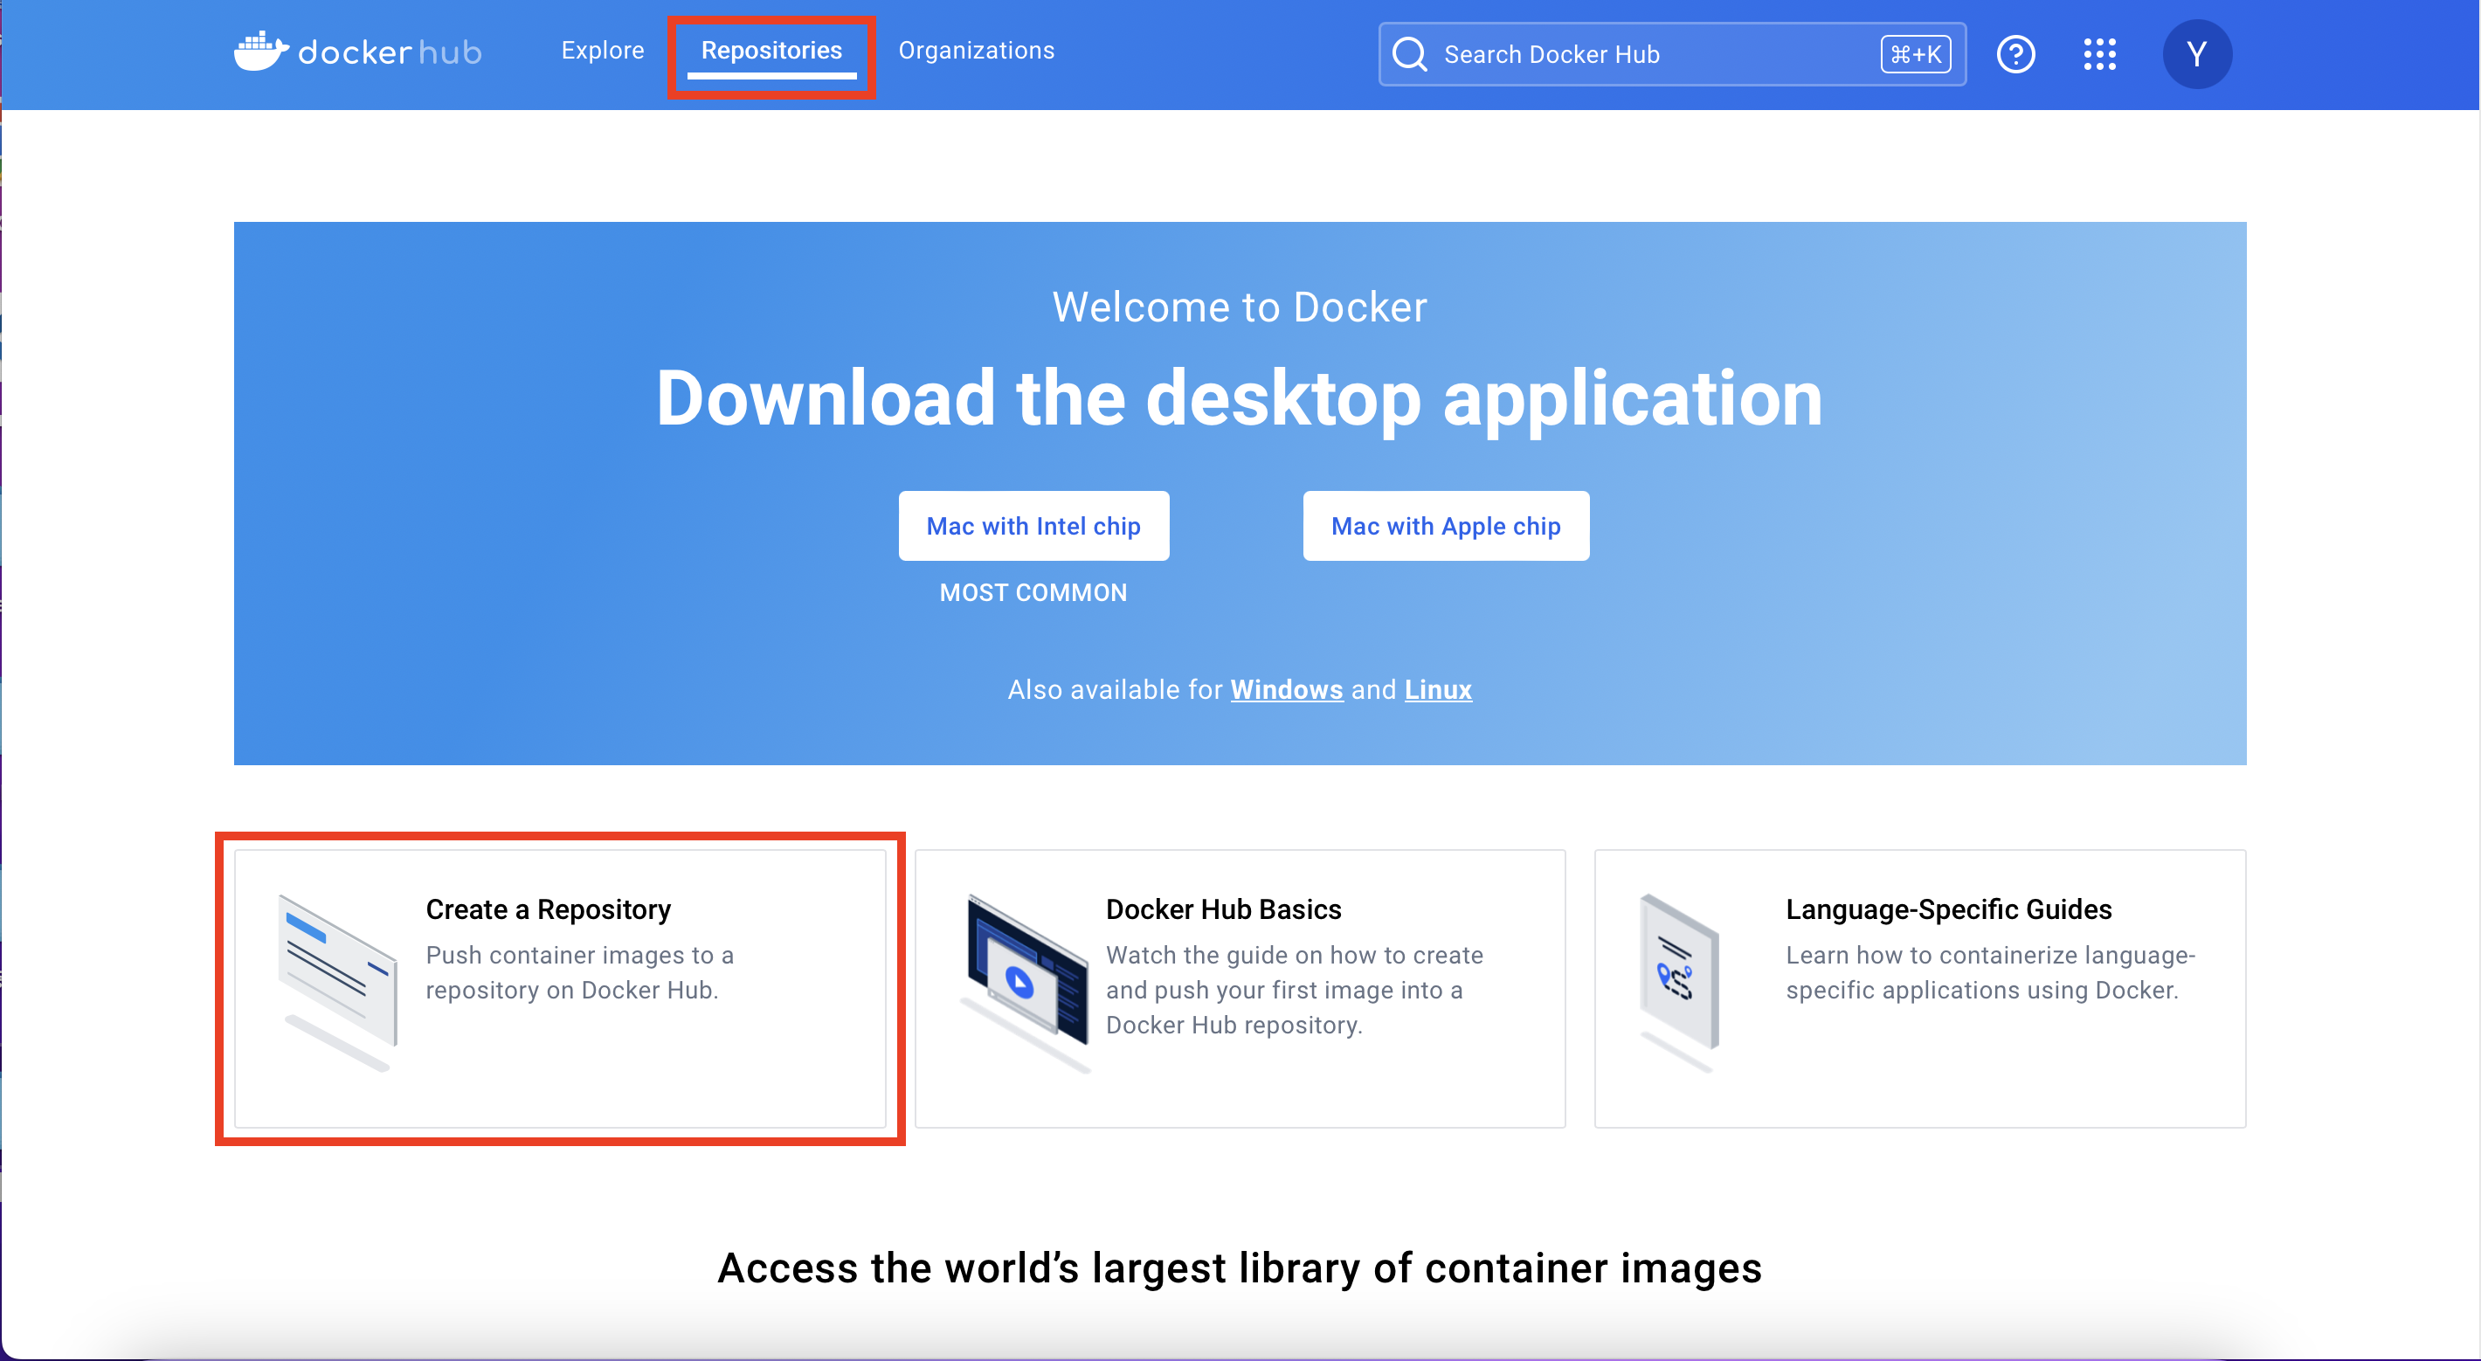The width and height of the screenshot is (2481, 1361).
Task: Follow the Linux download link
Action: click(x=1437, y=689)
